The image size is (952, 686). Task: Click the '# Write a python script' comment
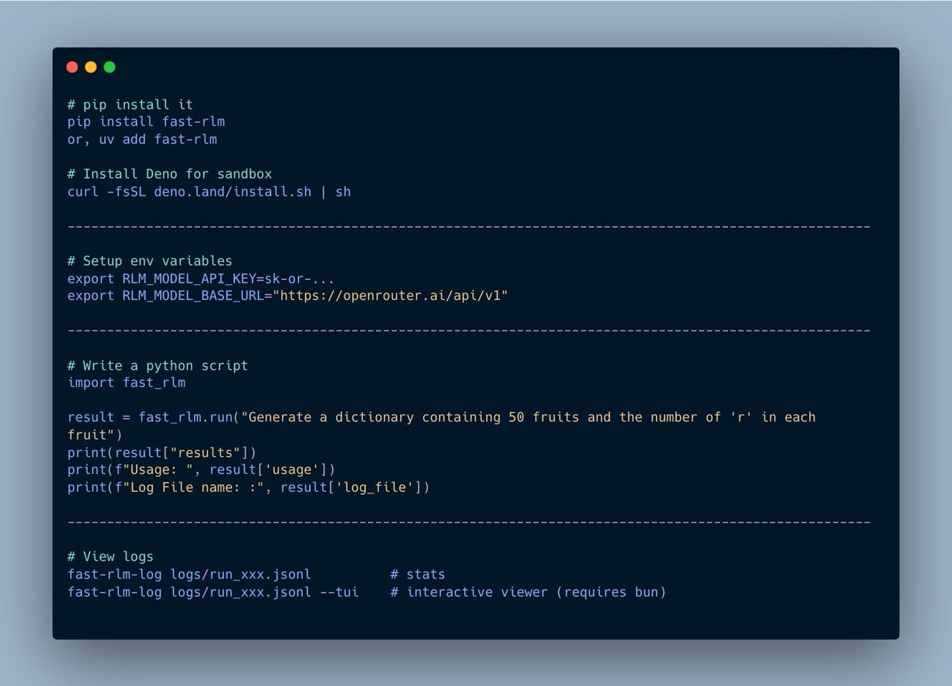tap(158, 366)
